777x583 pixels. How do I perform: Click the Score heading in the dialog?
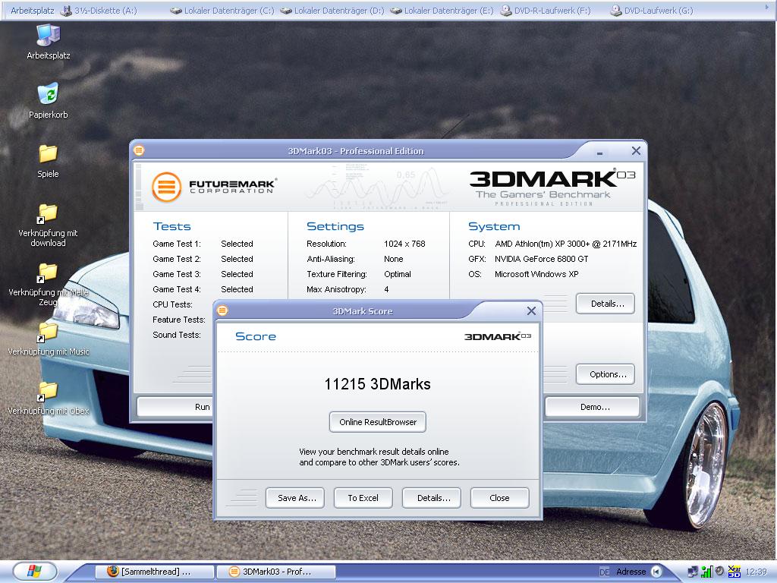[256, 336]
